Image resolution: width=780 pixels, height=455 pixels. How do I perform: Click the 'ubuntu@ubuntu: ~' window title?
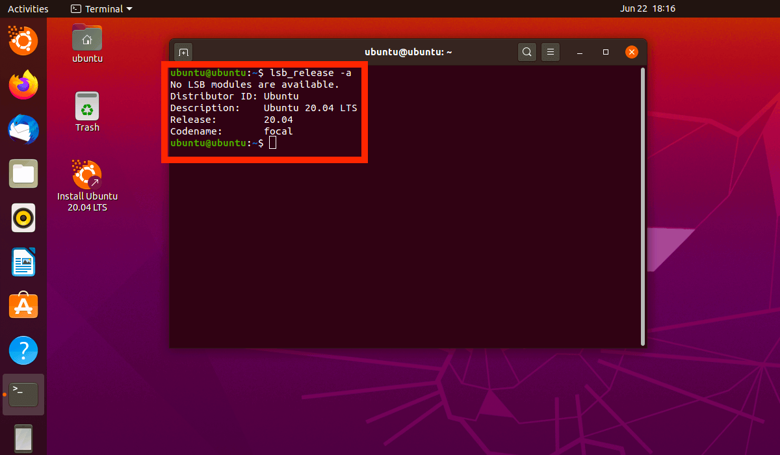[x=408, y=52]
